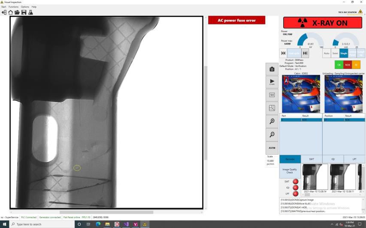Switch to the SWT tab

[312, 159]
